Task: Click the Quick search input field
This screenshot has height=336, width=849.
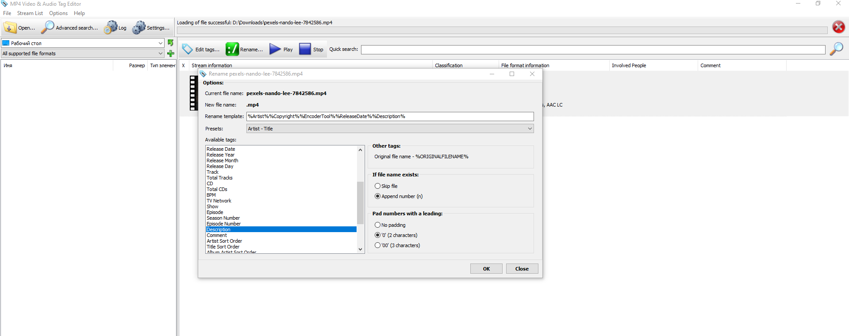Action: [x=593, y=50]
